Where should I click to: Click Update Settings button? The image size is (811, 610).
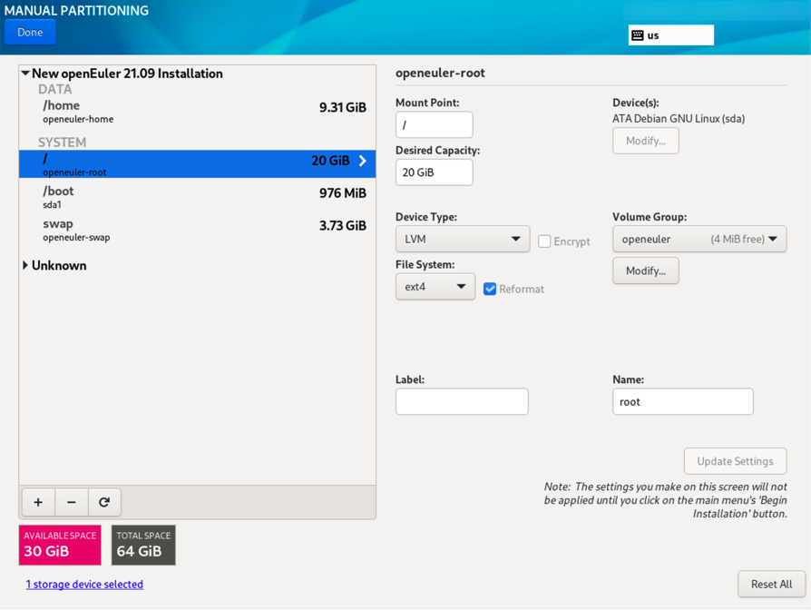coord(735,461)
